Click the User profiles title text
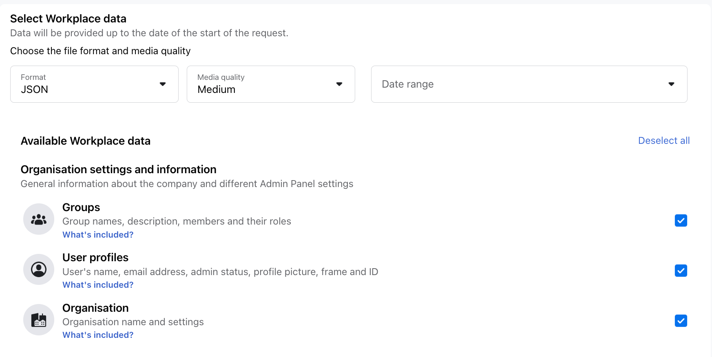This screenshot has height=357, width=712. (x=95, y=258)
